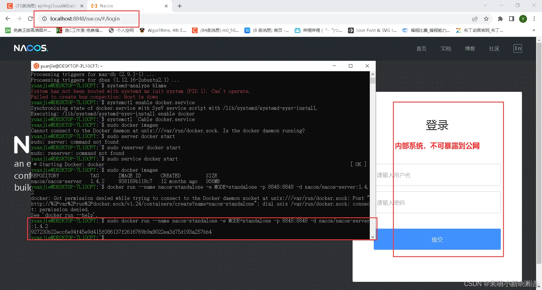542x290 pixels.
Task: Open the 布丁动画官网 bookmark
Action: pos(479,30)
